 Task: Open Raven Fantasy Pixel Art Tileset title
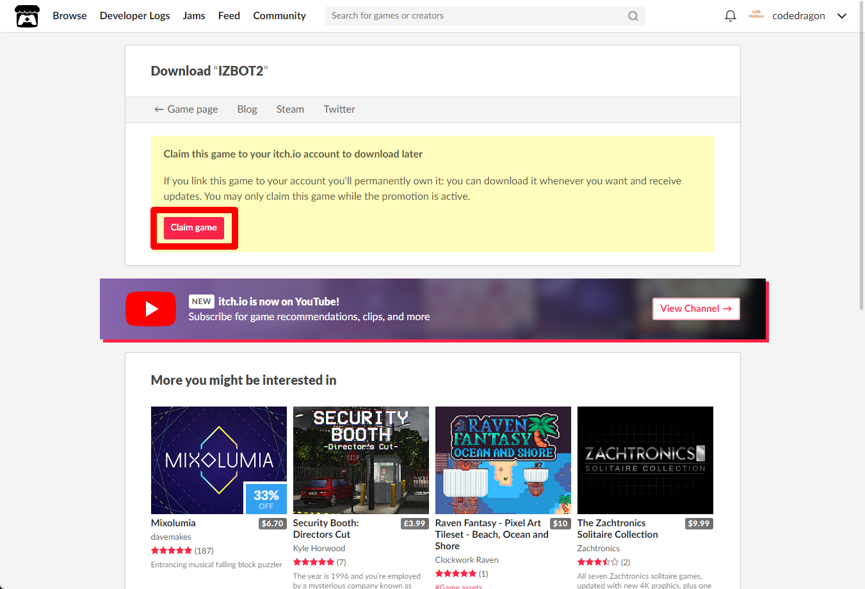[492, 535]
